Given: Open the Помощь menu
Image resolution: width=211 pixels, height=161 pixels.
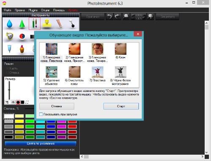Looking at the screenshot, I should click(59, 10).
